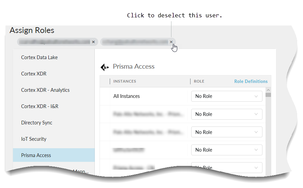Screen dimensions: 303x188
Task: Deselect the second user chip
Action: pyautogui.click(x=171, y=42)
